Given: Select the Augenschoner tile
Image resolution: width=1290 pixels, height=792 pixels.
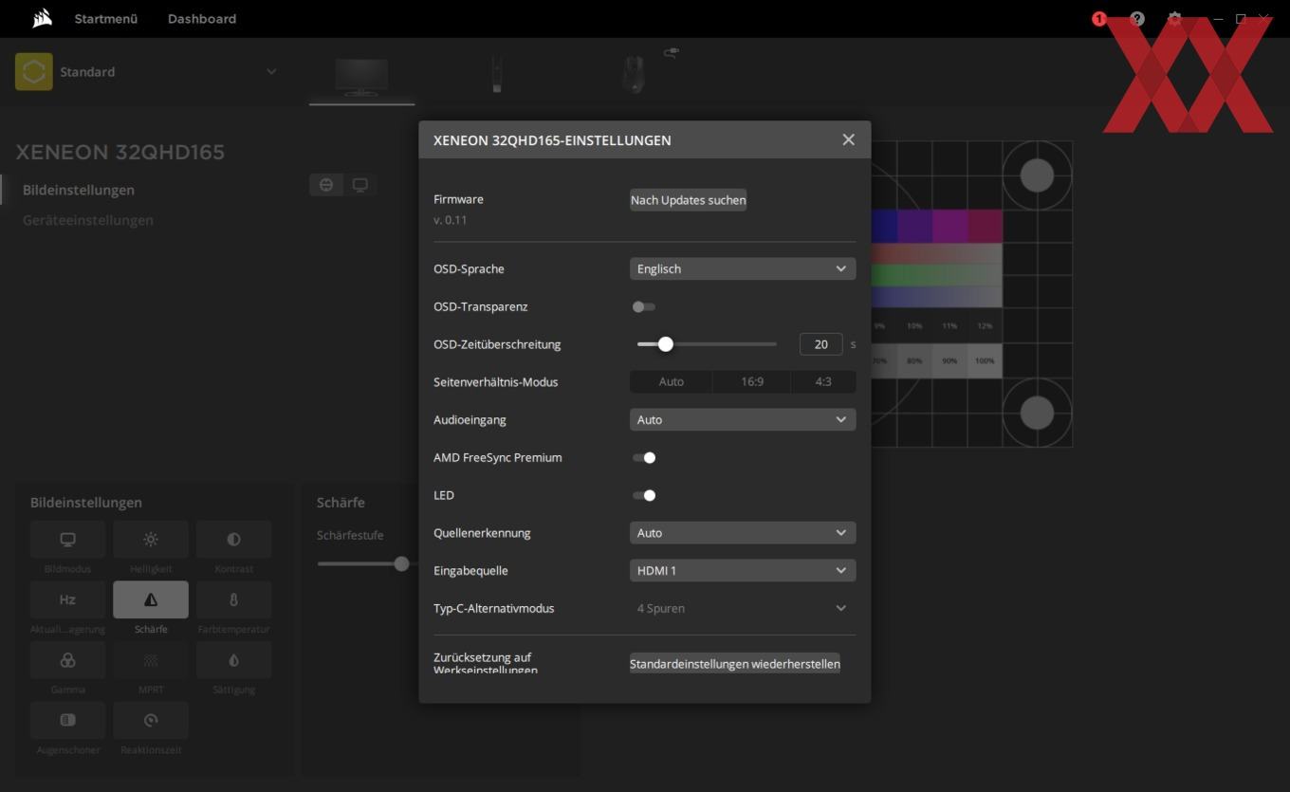Looking at the screenshot, I should (x=67, y=720).
